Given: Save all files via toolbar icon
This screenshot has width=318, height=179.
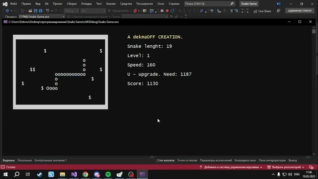Looking at the screenshot, I should point(41,11).
